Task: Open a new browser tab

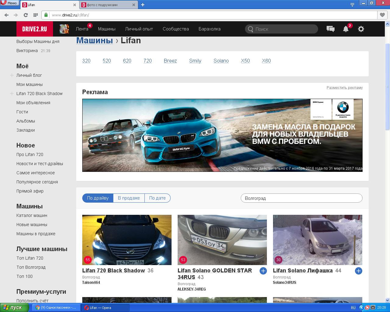Action: pos(143,5)
